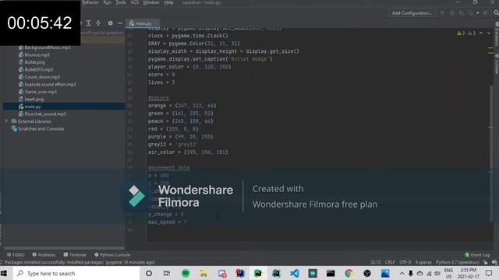Open the Window menu
Screen dimensions: 499x280
pyautogui.click(x=150, y=2)
